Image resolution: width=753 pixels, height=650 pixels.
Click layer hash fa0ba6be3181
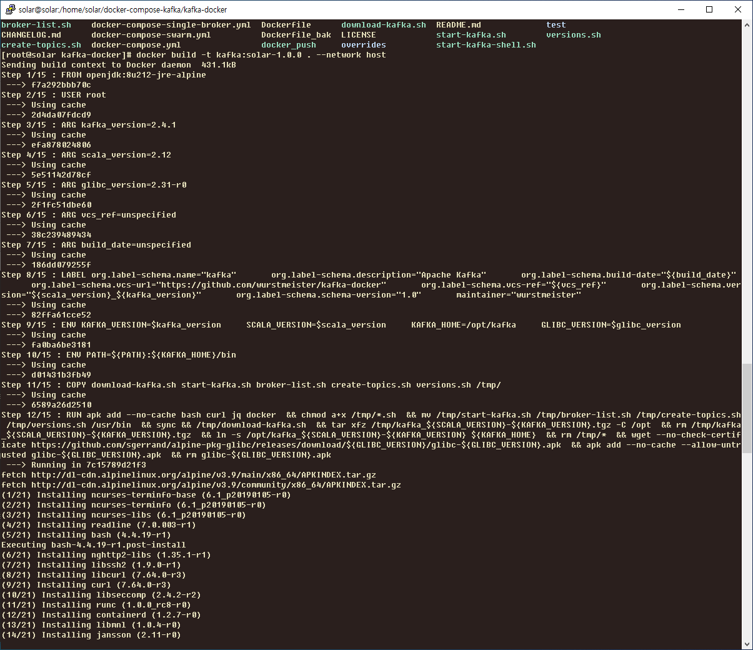click(61, 345)
